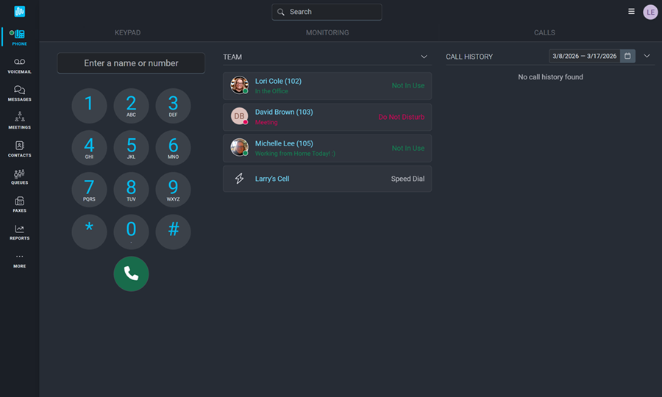The image size is (662, 397).
Task: Dial digit 2 ABC on the keypad
Action: click(131, 105)
